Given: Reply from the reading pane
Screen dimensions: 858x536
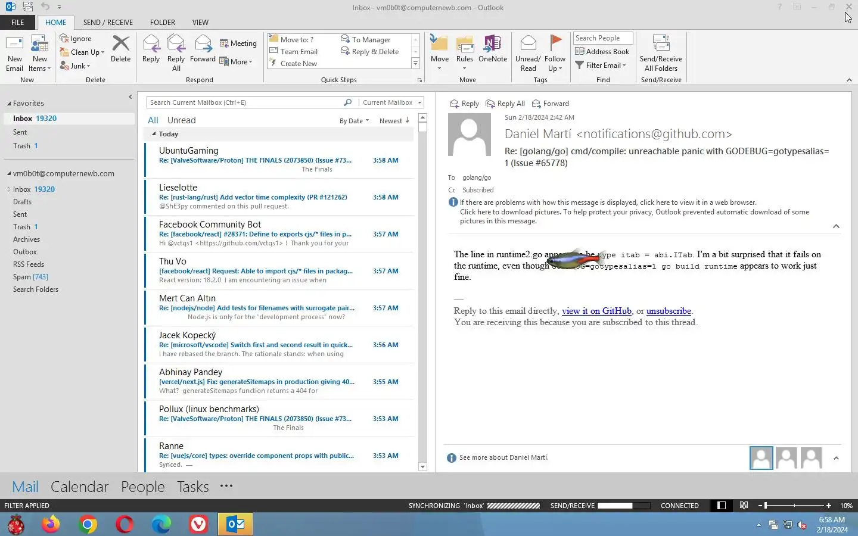Looking at the screenshot, I should [465, 104].
